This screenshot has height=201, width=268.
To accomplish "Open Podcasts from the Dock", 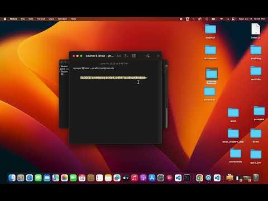I will (x=143, y=178).
